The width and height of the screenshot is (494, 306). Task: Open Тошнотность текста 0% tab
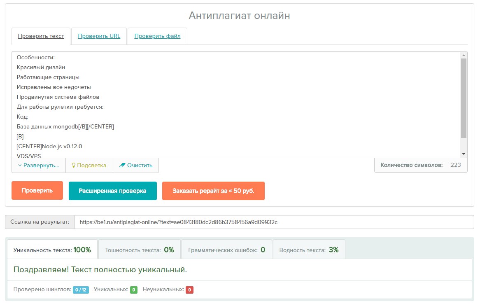(x=140, y=250)
